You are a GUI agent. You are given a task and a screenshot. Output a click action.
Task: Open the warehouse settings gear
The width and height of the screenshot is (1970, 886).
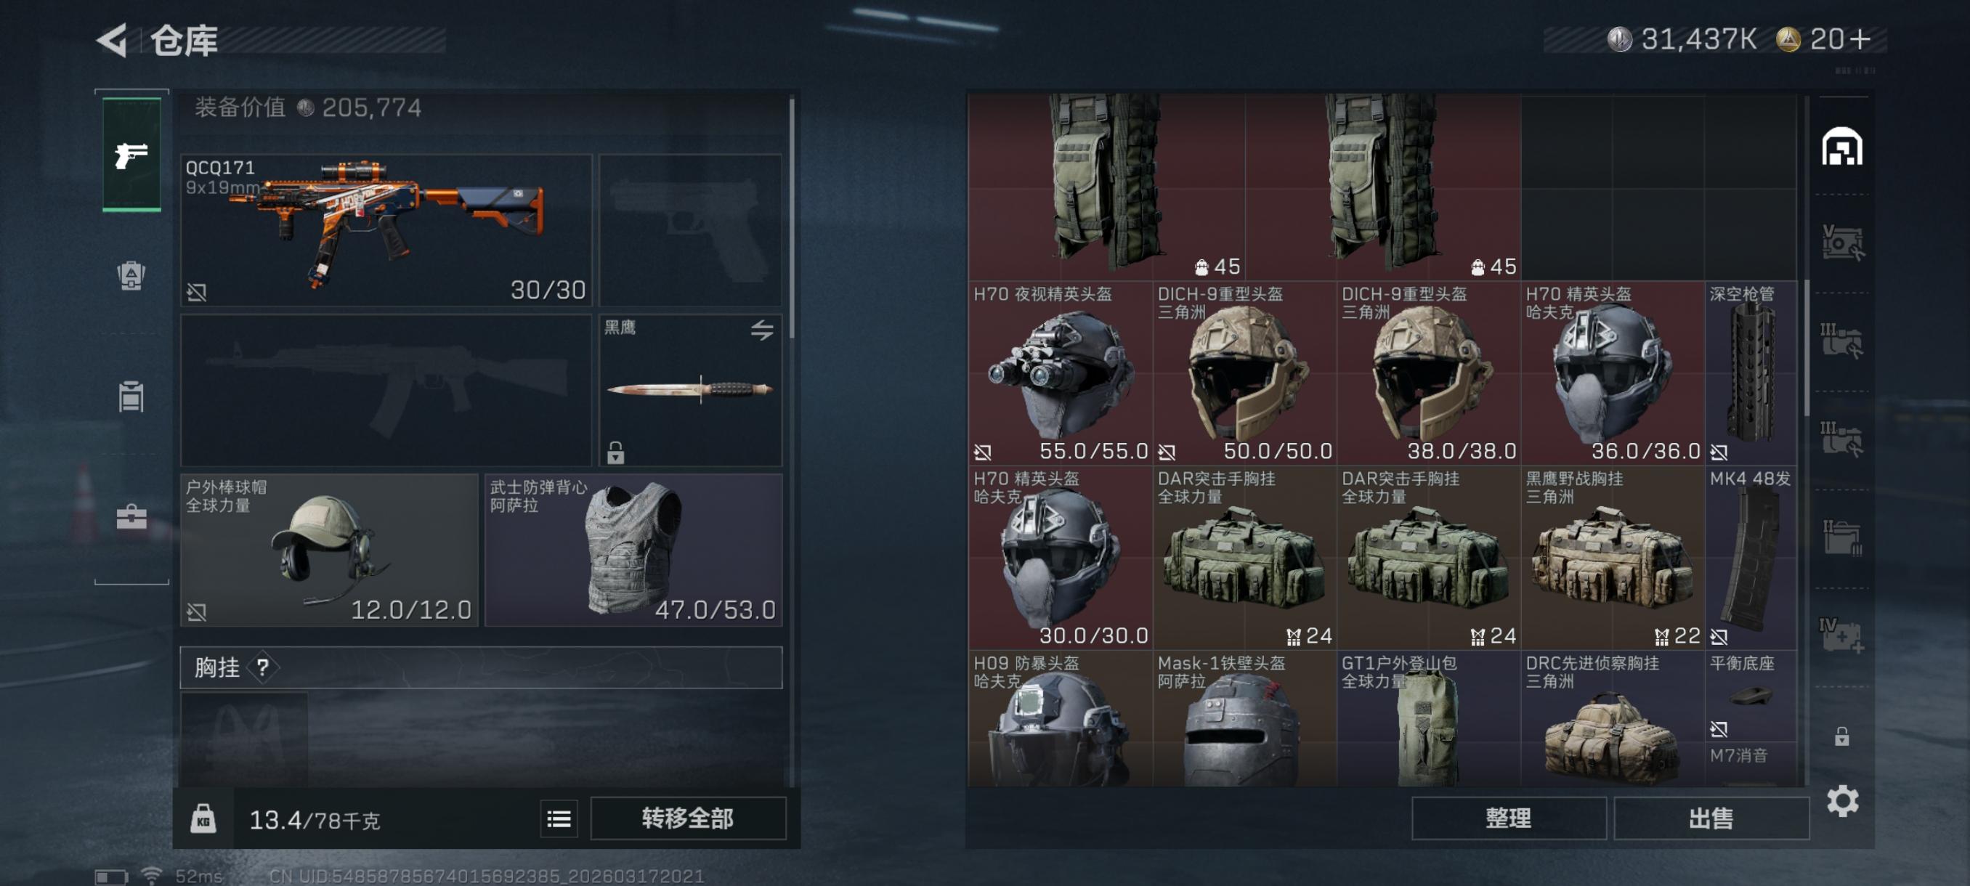(1842, 800)
